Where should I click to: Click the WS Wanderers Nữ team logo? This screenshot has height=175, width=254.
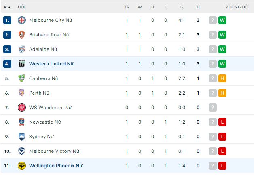click(x=22, y=108)
